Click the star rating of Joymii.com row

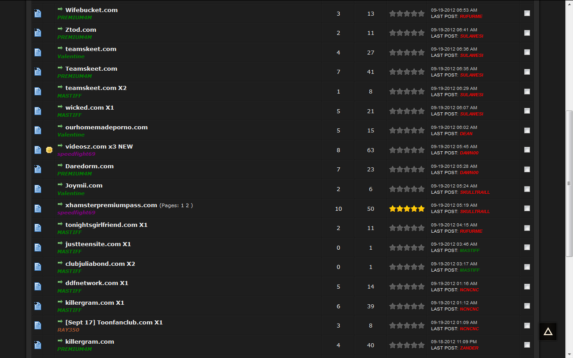[407, 189]
